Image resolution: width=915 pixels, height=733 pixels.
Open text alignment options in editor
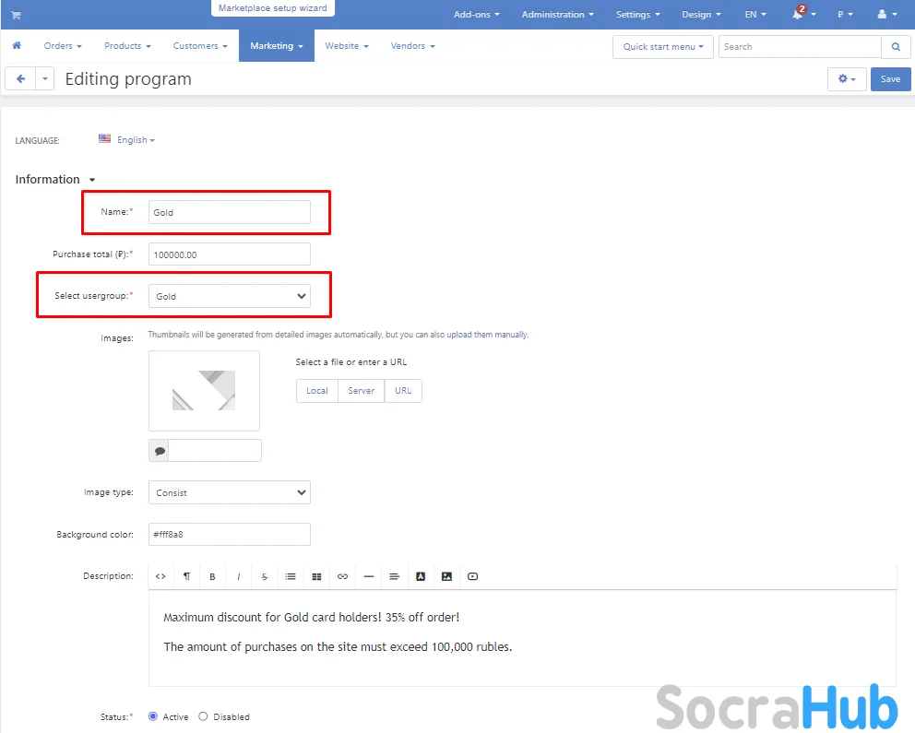point(395,577)
